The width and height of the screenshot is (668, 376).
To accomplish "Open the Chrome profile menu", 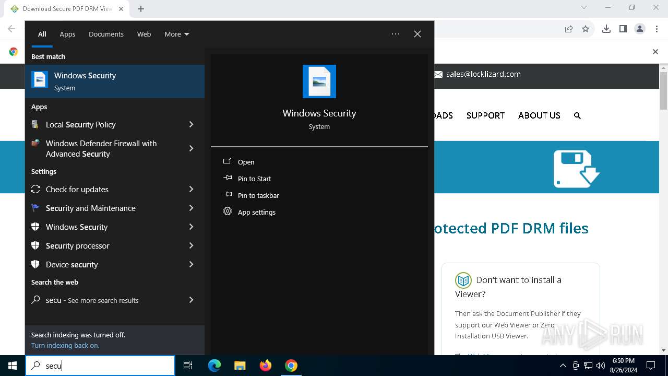I will point(640,29).
